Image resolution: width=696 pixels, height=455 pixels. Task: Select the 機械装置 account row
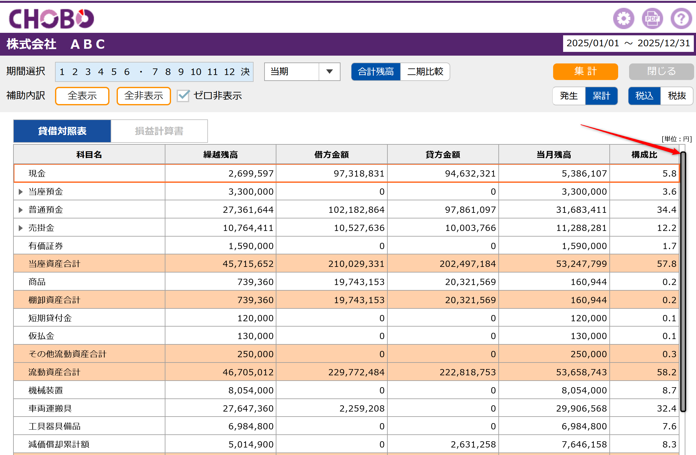point(346,390)
